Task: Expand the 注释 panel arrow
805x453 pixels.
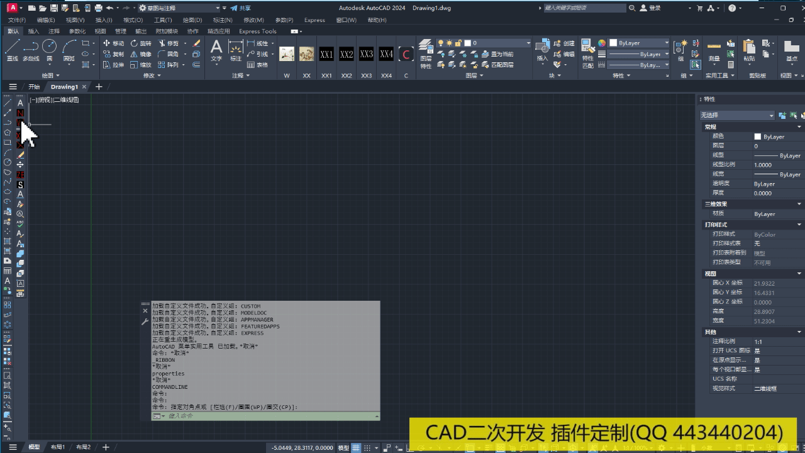Action: pos(248,75)
